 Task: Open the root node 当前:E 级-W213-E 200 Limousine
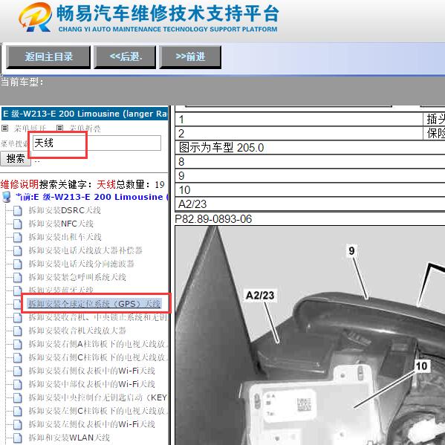[x=91, y=197]
